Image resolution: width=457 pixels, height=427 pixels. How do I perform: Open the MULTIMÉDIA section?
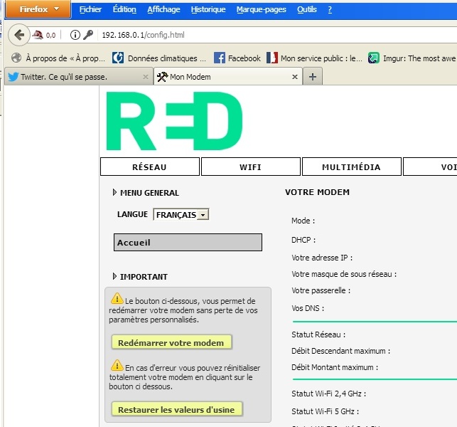click(x=352, y=167)
